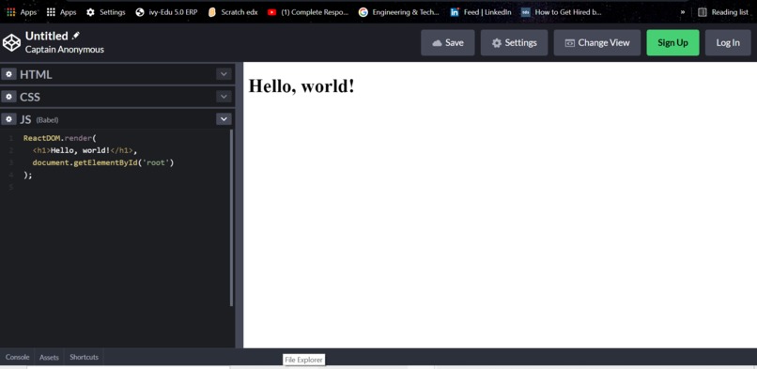The height and width of the screenshot is (369, 757).
Task: Click Change View button
Action: pos(597,42)
